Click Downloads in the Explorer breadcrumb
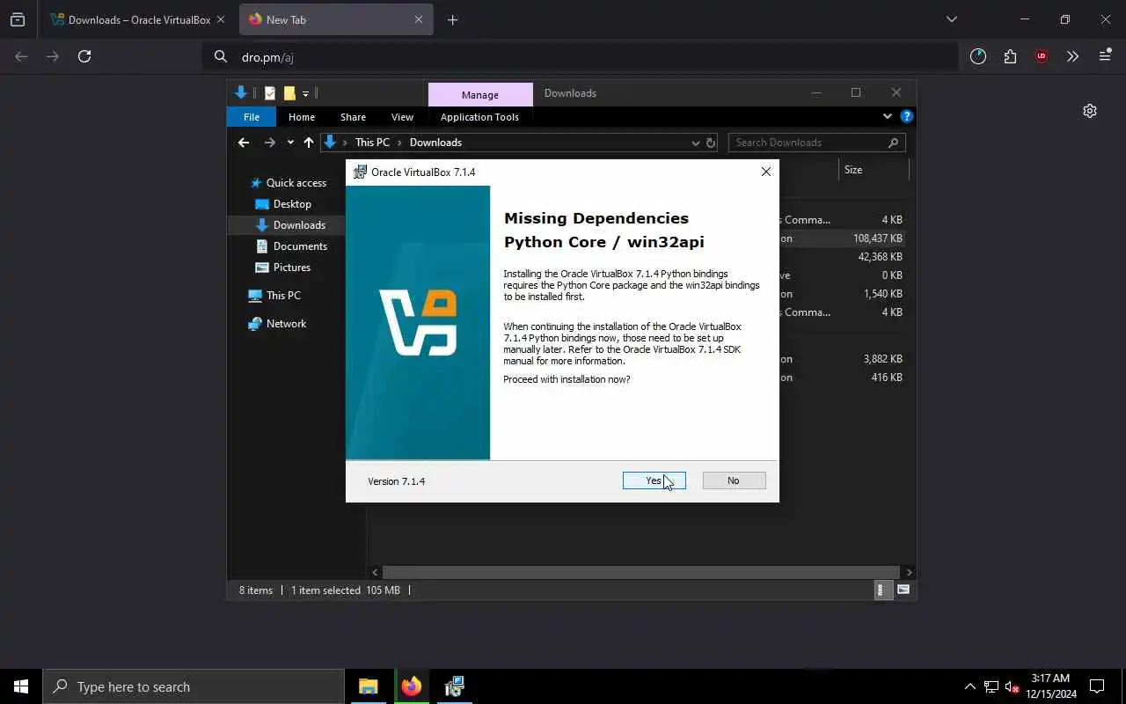The height and width of the screenshot is (704, 1126). [435, 143]
